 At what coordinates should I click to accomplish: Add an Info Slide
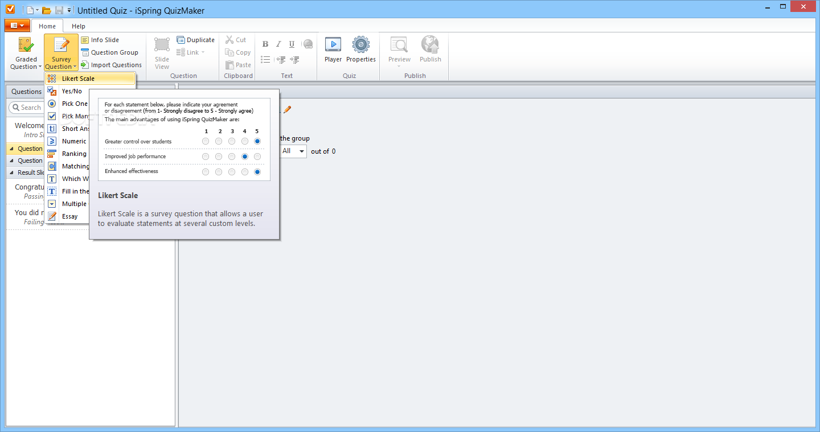tap(100, 40)
